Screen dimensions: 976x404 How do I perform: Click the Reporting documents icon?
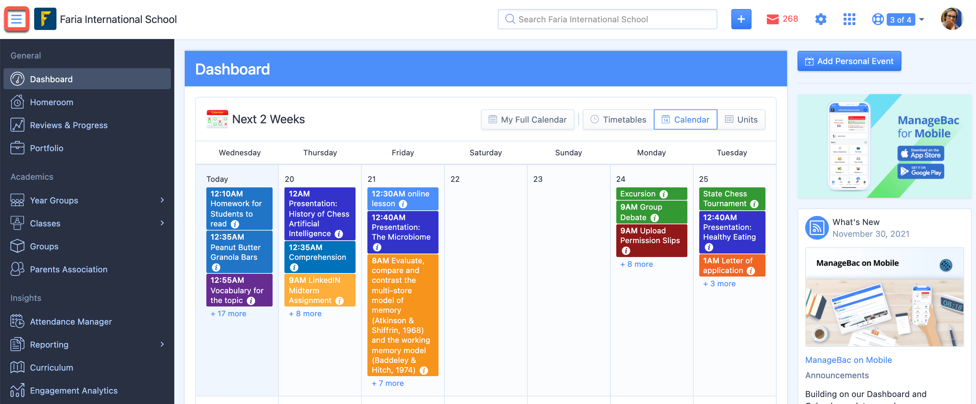point(17,344)
